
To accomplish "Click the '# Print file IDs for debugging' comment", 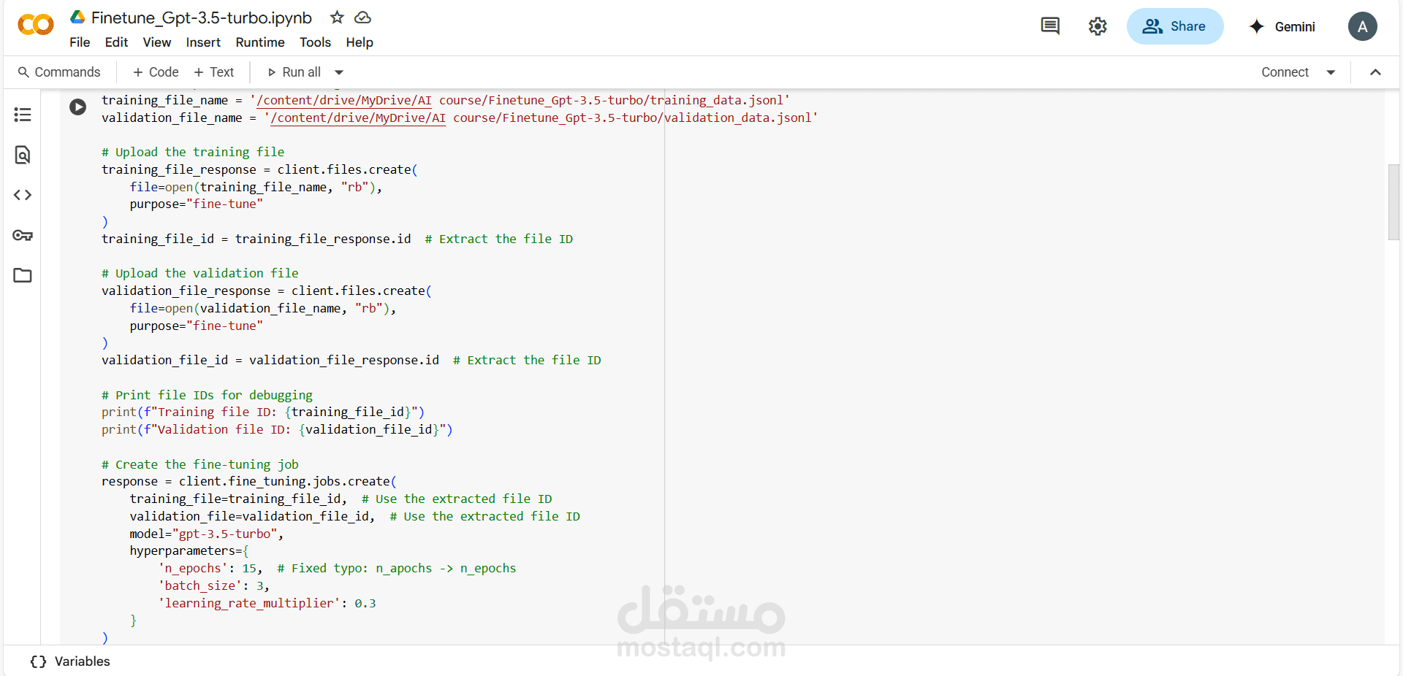I will [207, 396].
